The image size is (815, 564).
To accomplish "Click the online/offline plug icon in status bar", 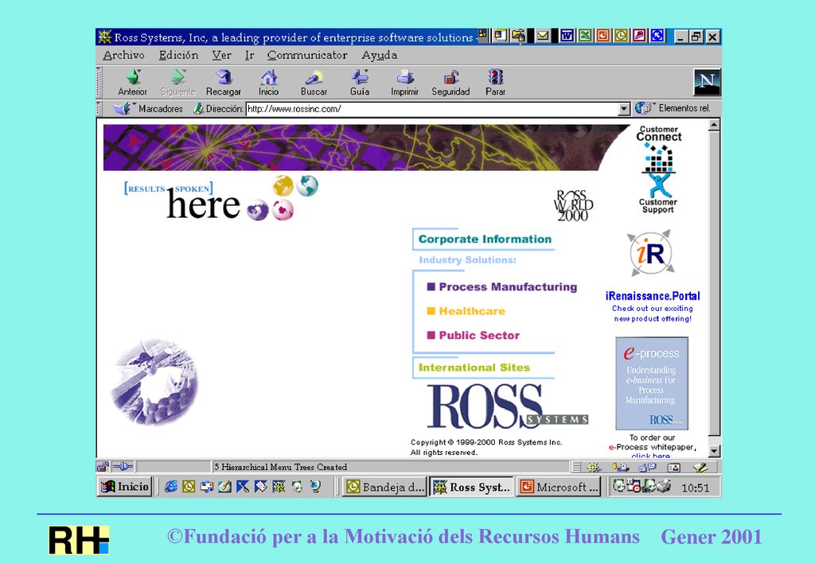I will point(123,467).
